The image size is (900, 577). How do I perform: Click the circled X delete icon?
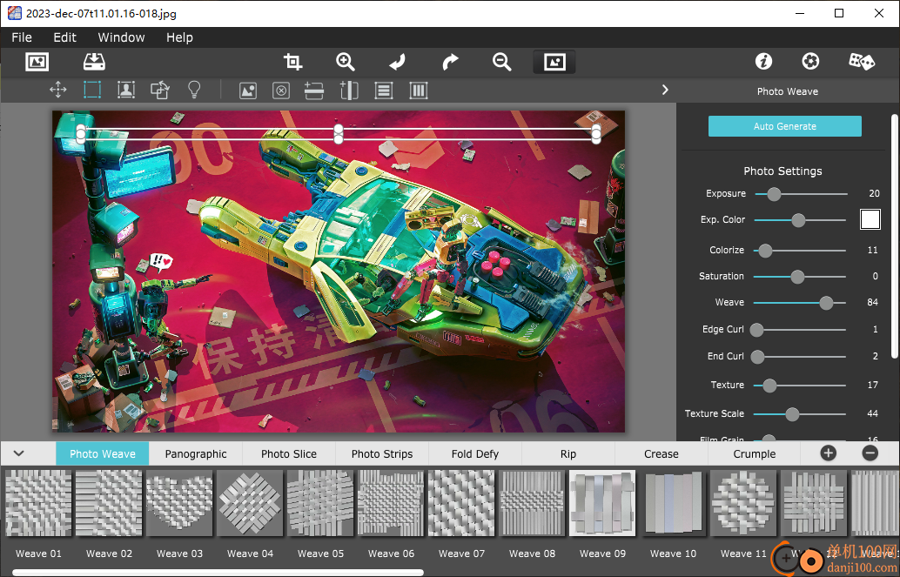[x=280, y=91]
